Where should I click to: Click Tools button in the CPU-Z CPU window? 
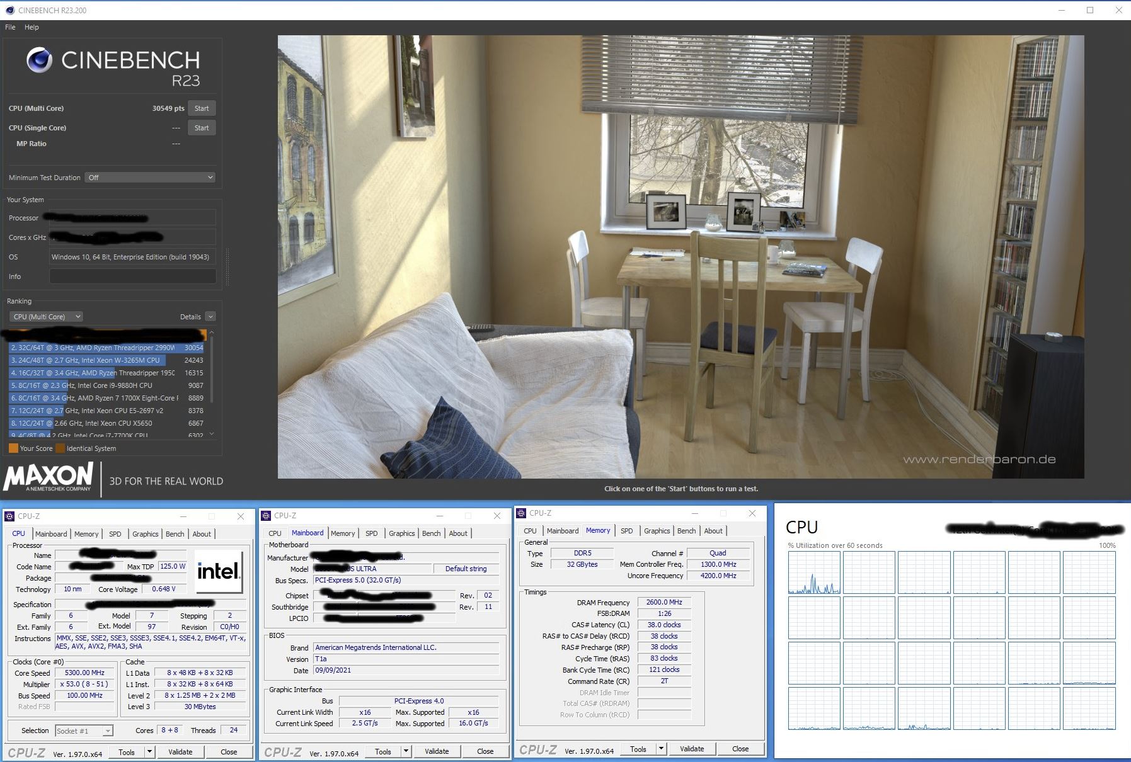pos(127,752)
